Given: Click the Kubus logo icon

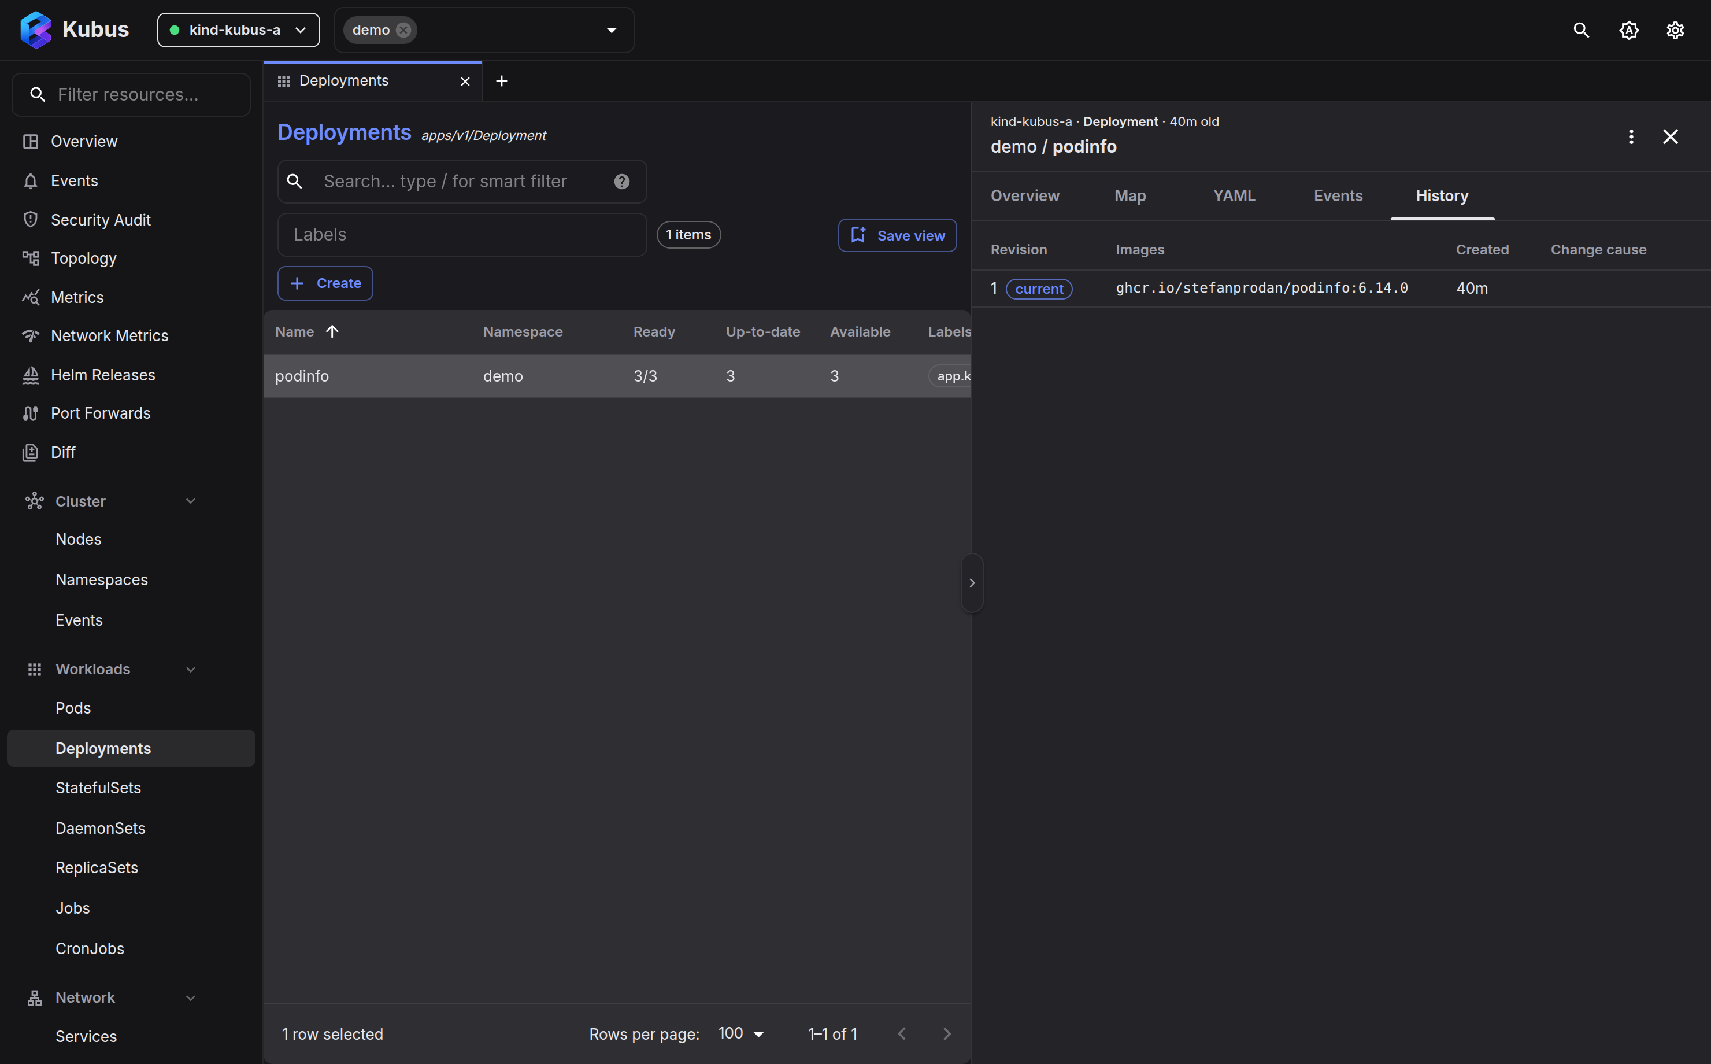Looking at the screenshot, I should point(36,29).
